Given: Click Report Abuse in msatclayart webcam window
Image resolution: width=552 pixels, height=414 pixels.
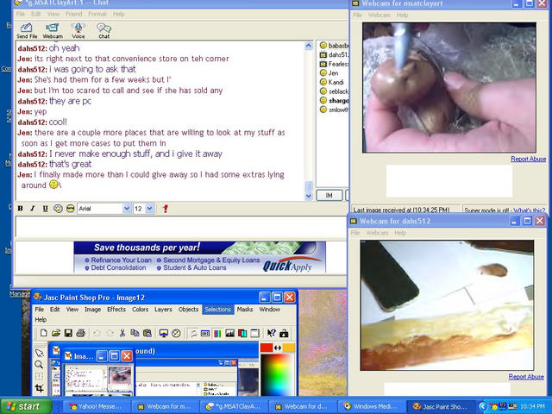Looking at the screenshot, I should coord(528,159).
